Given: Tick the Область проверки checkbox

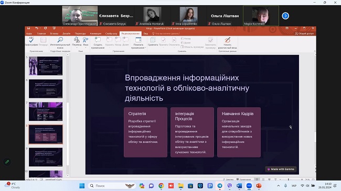Looking at the screenshot, I should coord(182,47).
